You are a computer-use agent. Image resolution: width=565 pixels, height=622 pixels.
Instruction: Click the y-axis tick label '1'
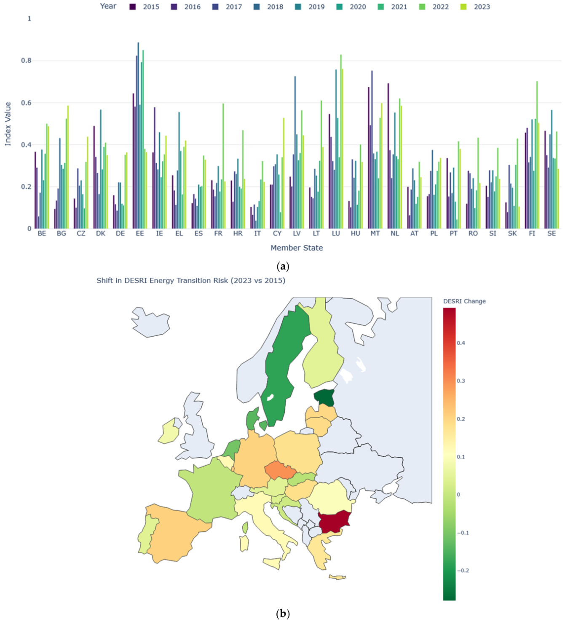point(29,19)
